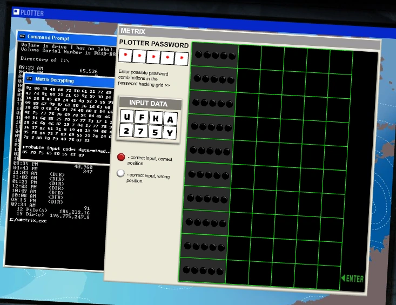Select third cell of top hacking grid row

295,60
